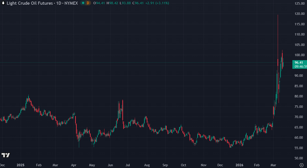Click the green market status dot
The image size is (307, 168).
(82, 3)
